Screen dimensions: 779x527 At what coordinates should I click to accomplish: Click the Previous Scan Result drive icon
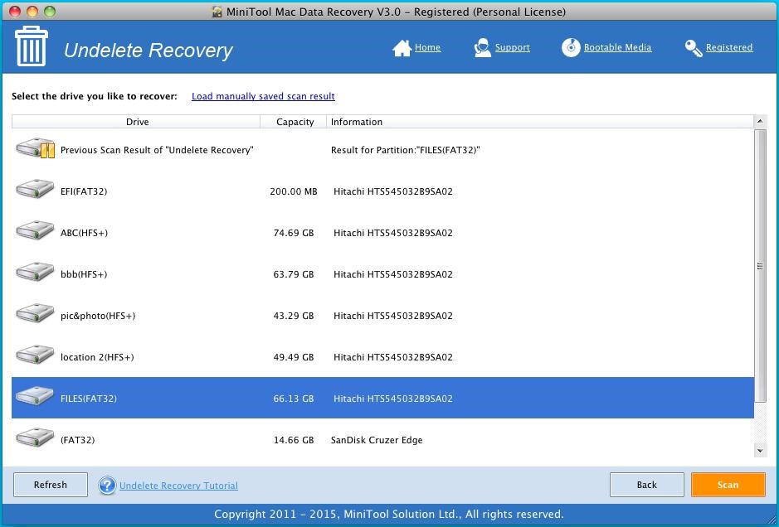[x=35, y=149]
